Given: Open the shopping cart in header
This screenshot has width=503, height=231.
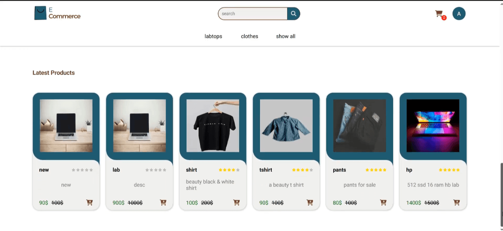Looking at the screenshot, I should pos(439,14).
